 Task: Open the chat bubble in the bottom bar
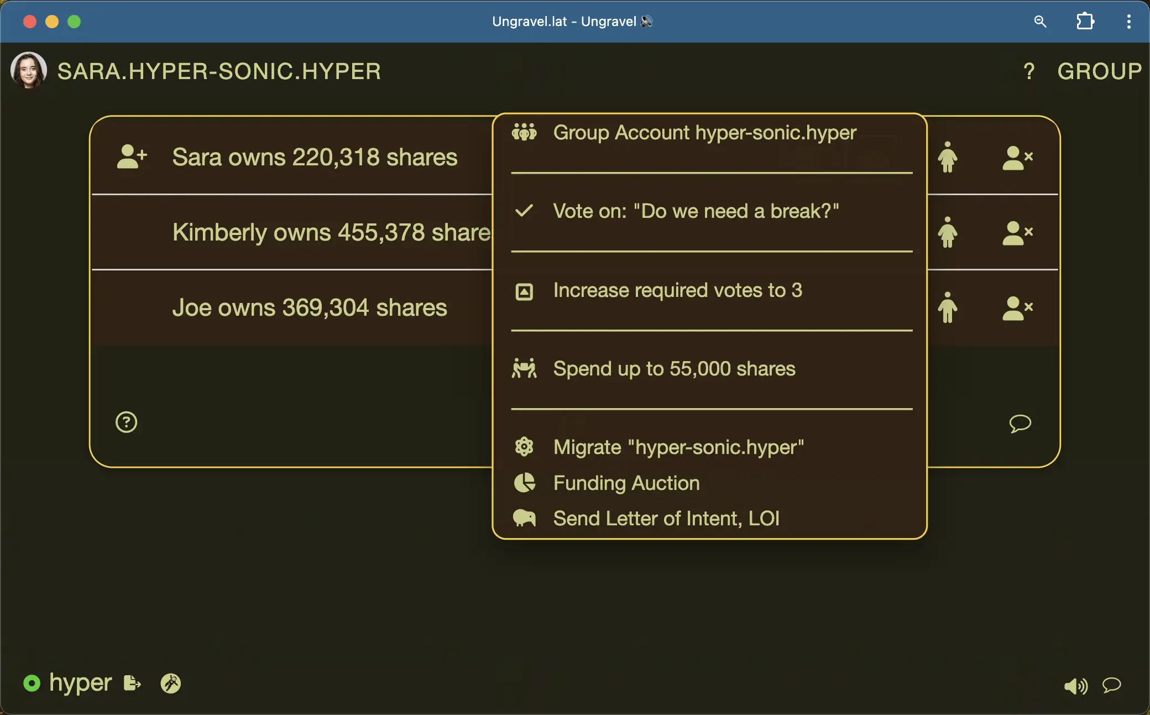click(1112, 686)
